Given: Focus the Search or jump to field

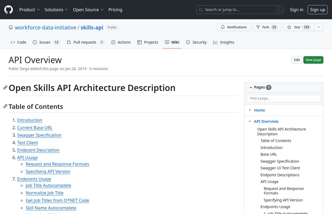Looking at the screenshot, I should tap(240, 10).
